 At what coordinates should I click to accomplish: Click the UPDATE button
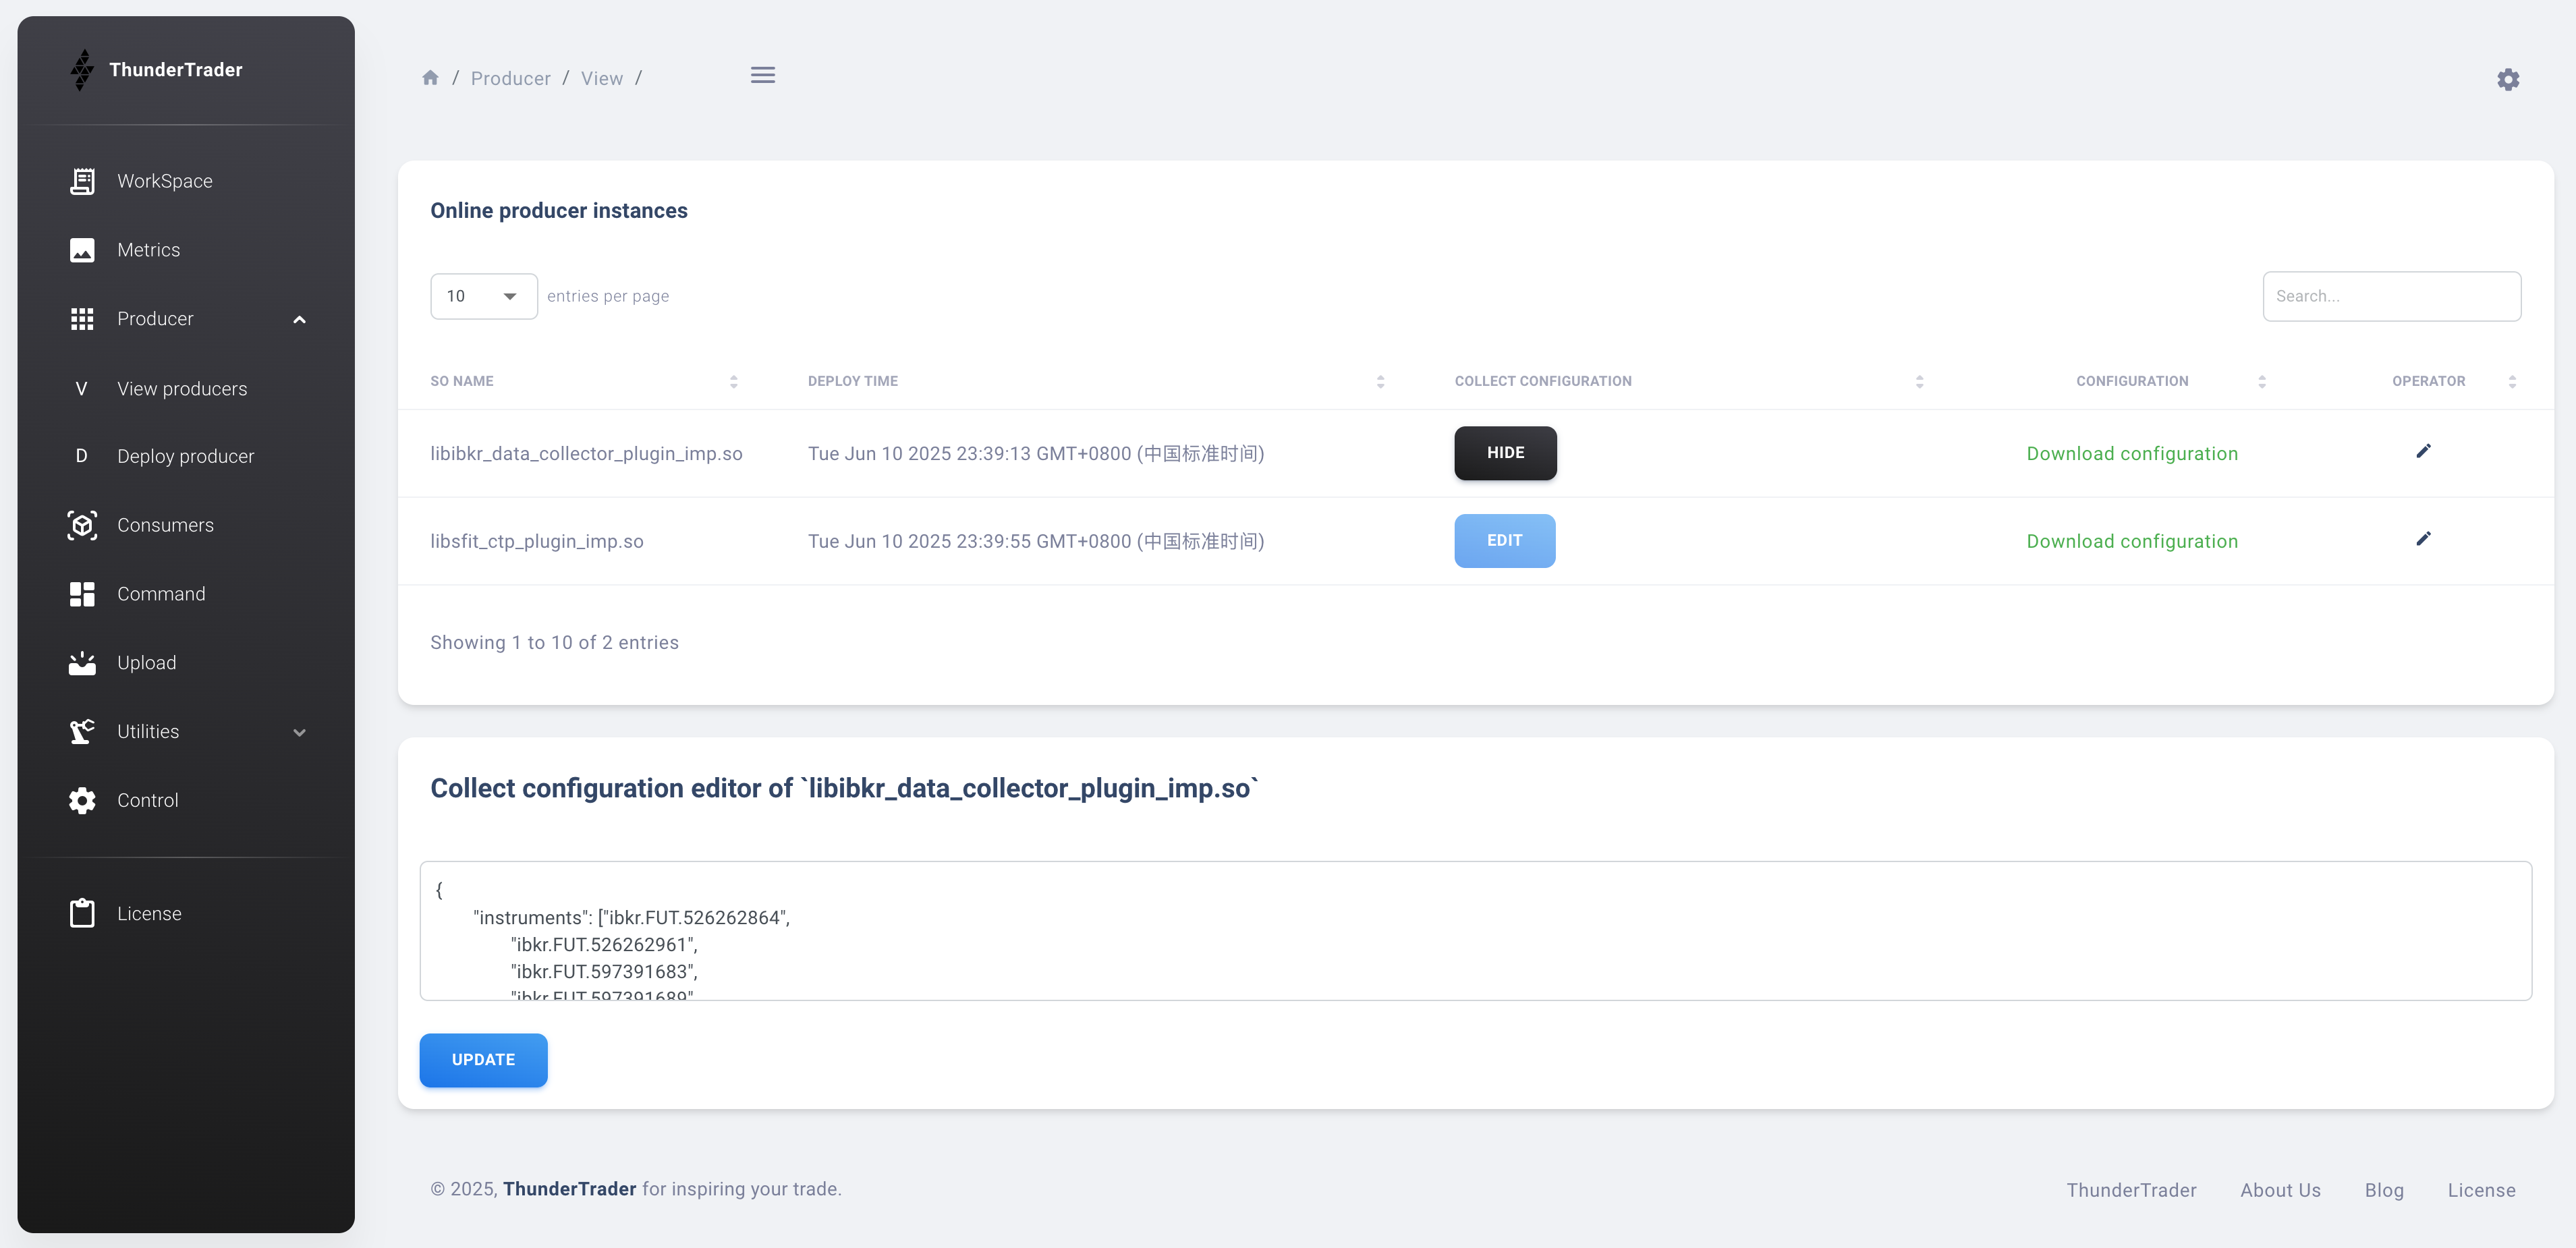click(x=483, y=1060)
